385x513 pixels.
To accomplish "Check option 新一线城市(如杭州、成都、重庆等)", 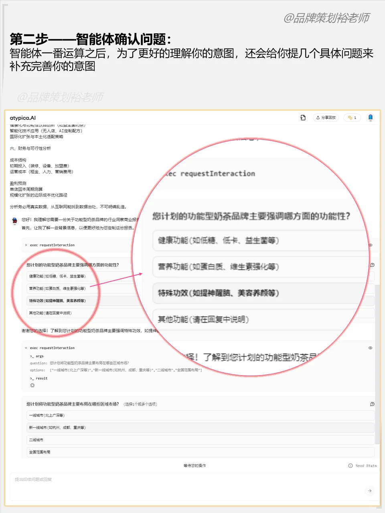I will tap(201, 428).
